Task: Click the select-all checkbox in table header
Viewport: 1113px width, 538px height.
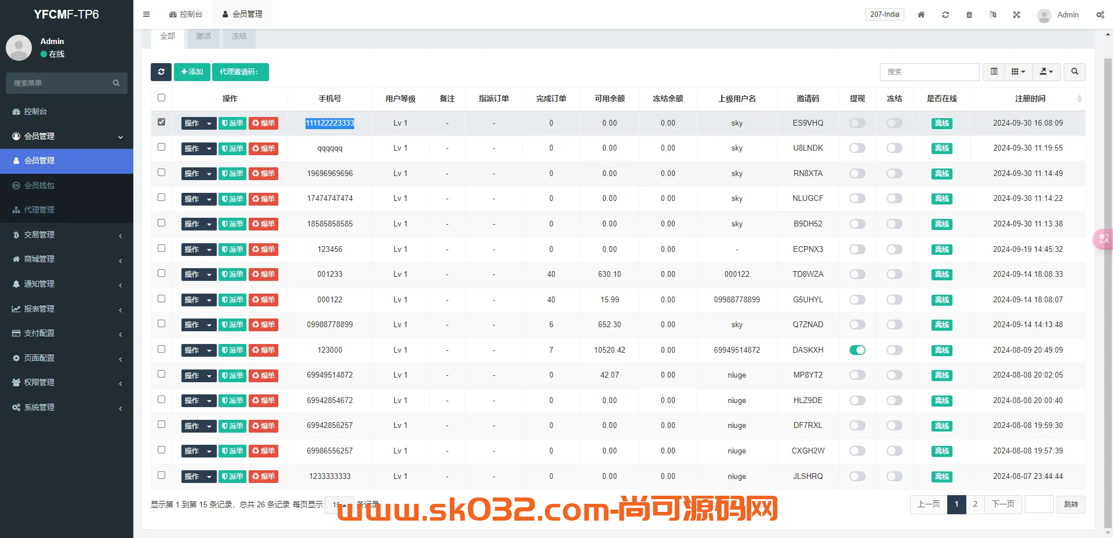Action: click(x=161, y=97)
